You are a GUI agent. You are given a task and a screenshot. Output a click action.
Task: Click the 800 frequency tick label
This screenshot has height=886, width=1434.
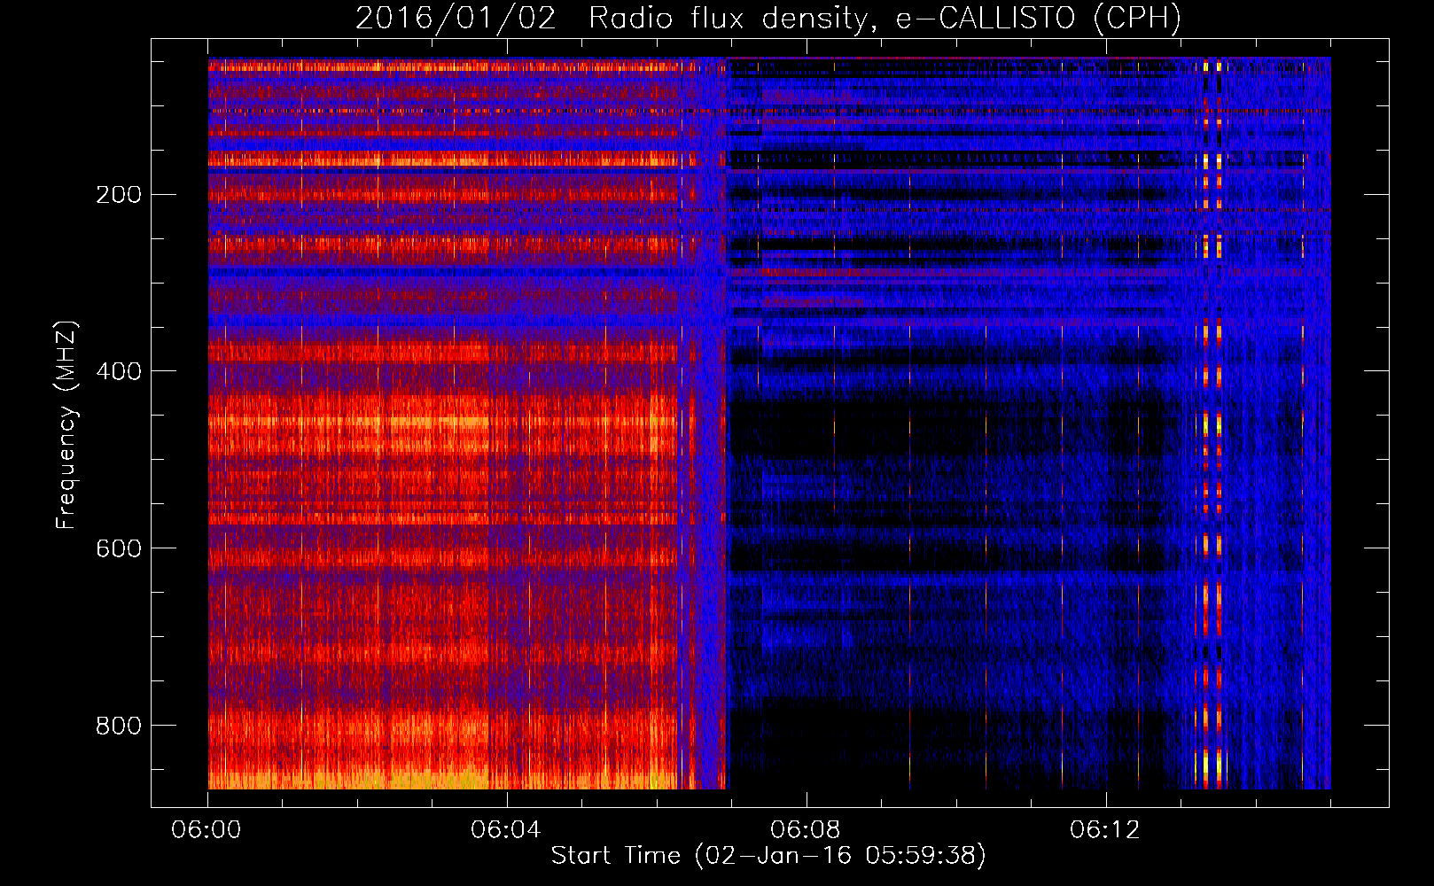(119, 726)
